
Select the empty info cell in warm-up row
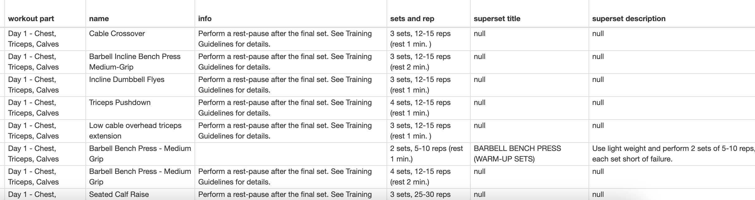click(x=291, y=154)
